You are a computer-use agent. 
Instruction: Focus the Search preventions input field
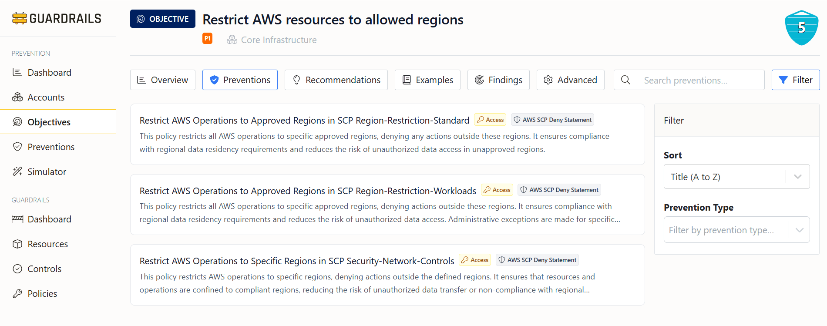pos(700,80)
